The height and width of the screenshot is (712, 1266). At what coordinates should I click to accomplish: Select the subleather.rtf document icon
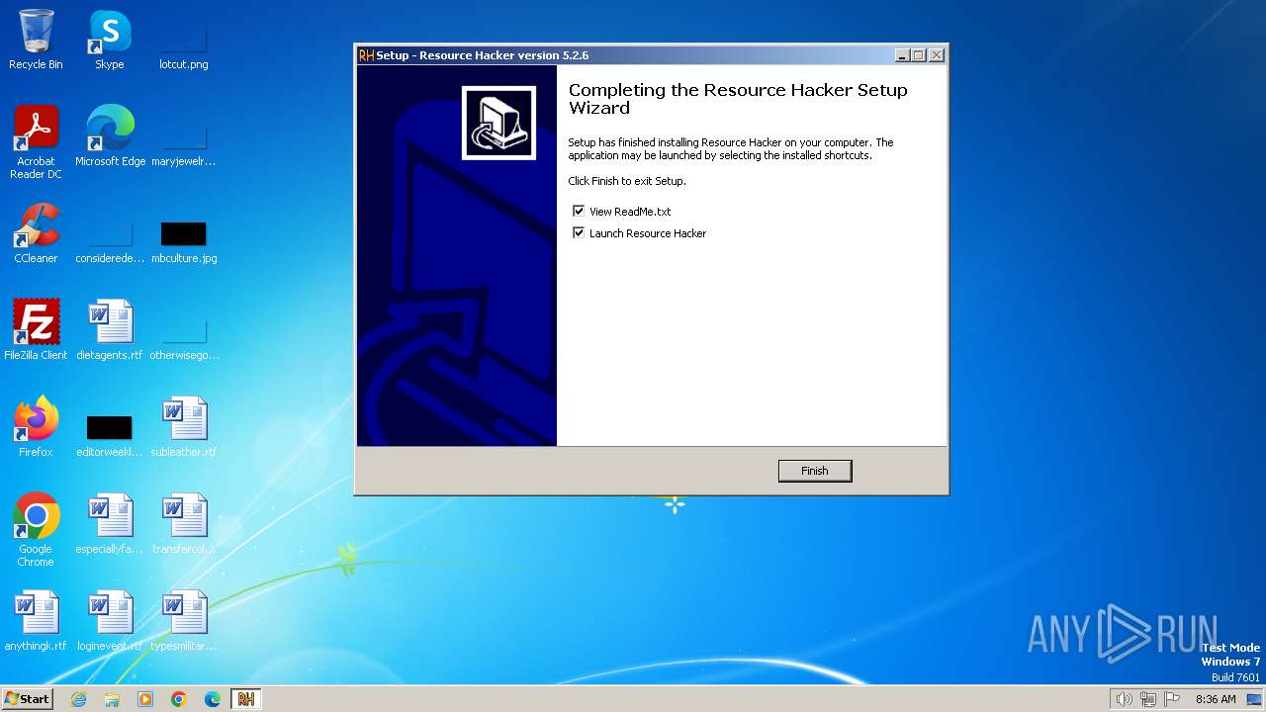184,427
